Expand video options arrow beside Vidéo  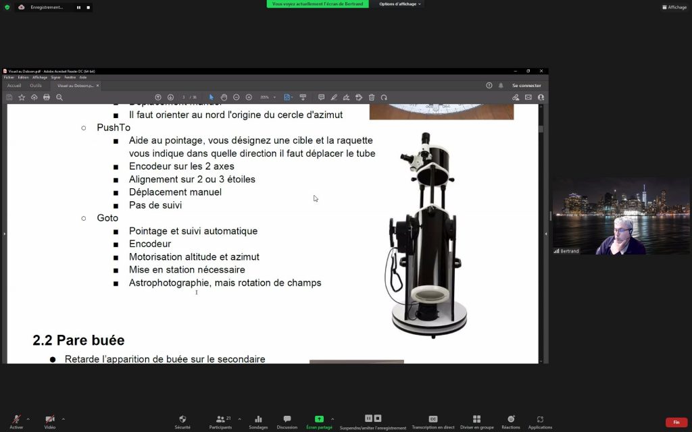coord(63,418)
